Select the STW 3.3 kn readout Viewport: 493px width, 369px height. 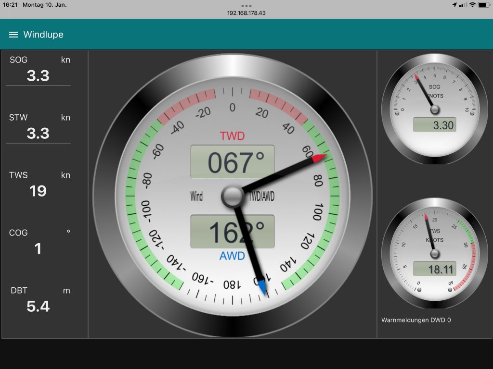[38, 133]
